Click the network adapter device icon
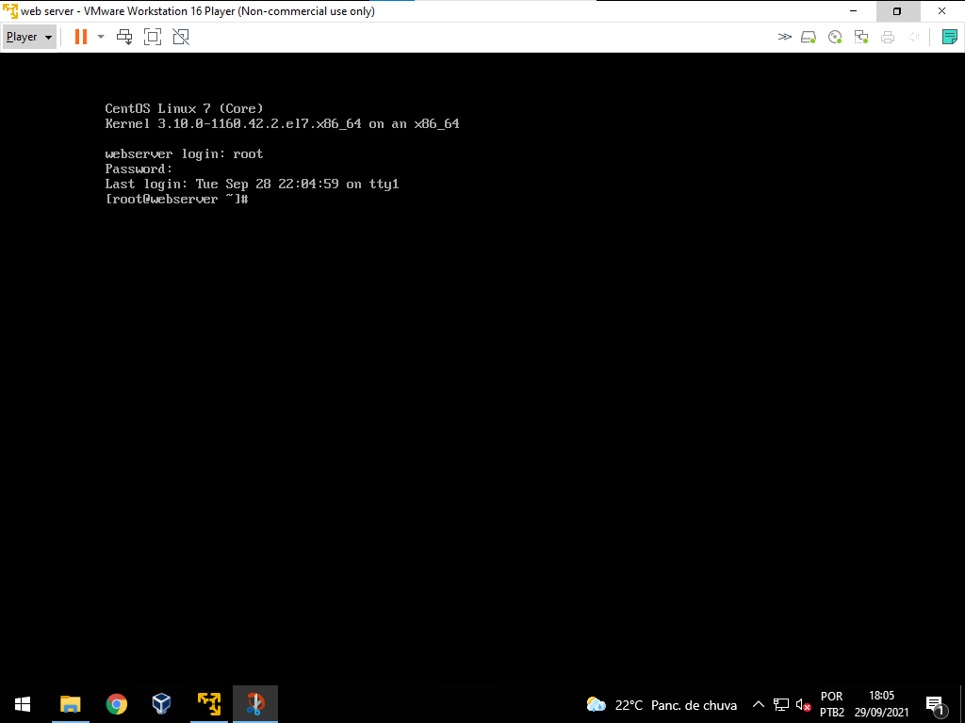Viewport: 965px width, 723px height. pyautogui.click(x=861, y=37)
